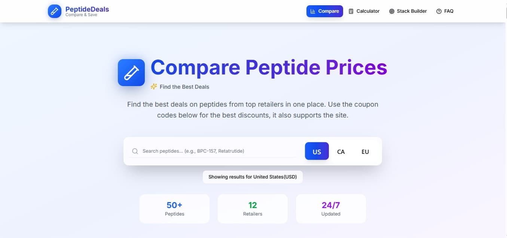Switch region to CA pricing

pos(341,151)
